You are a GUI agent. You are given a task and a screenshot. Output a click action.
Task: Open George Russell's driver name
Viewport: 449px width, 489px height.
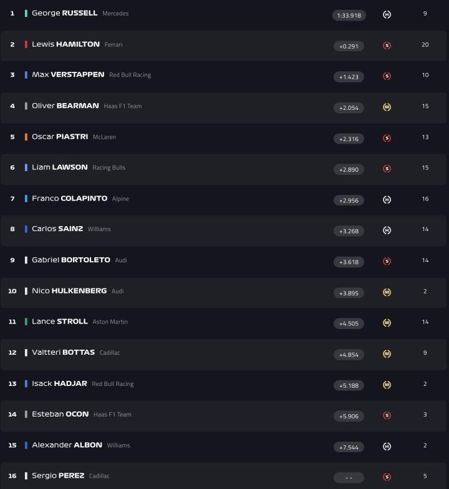pyautogui.click(x=64, y=13)
